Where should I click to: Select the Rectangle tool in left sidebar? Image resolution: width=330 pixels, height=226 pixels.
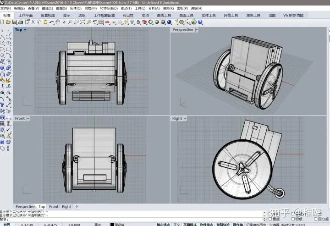pyautogui.click(x=8, y=49)
